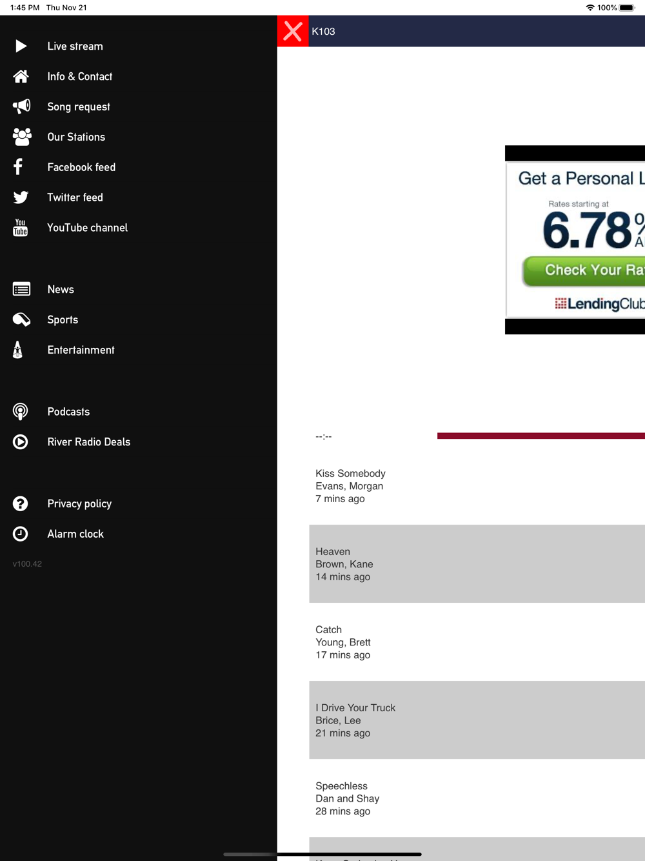Image resolution: width=645 pixels, height=861 pixels.
Task: Tap the Entertainment icon
Action: pos(18,350)
